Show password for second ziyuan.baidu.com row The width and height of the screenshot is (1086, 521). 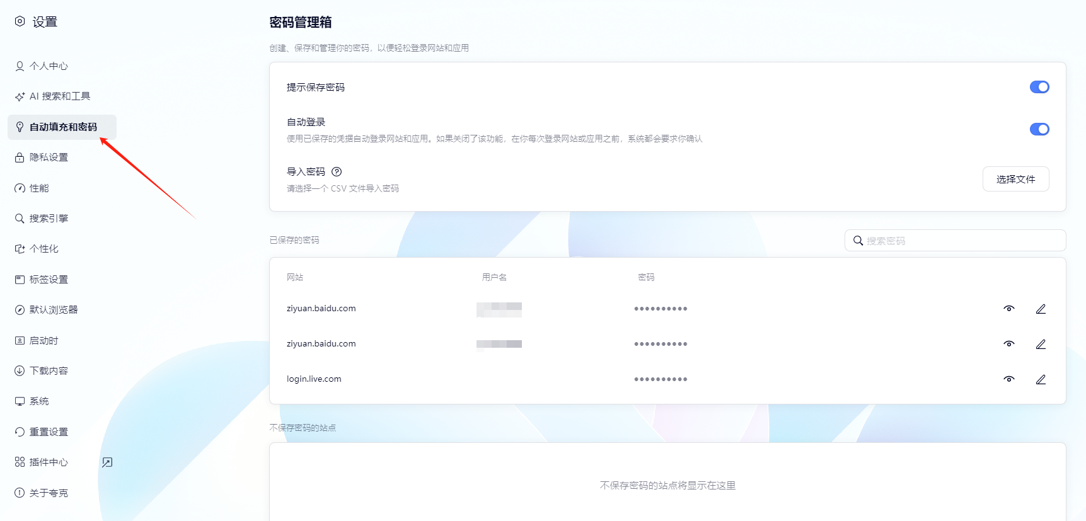click(1009, 344)
